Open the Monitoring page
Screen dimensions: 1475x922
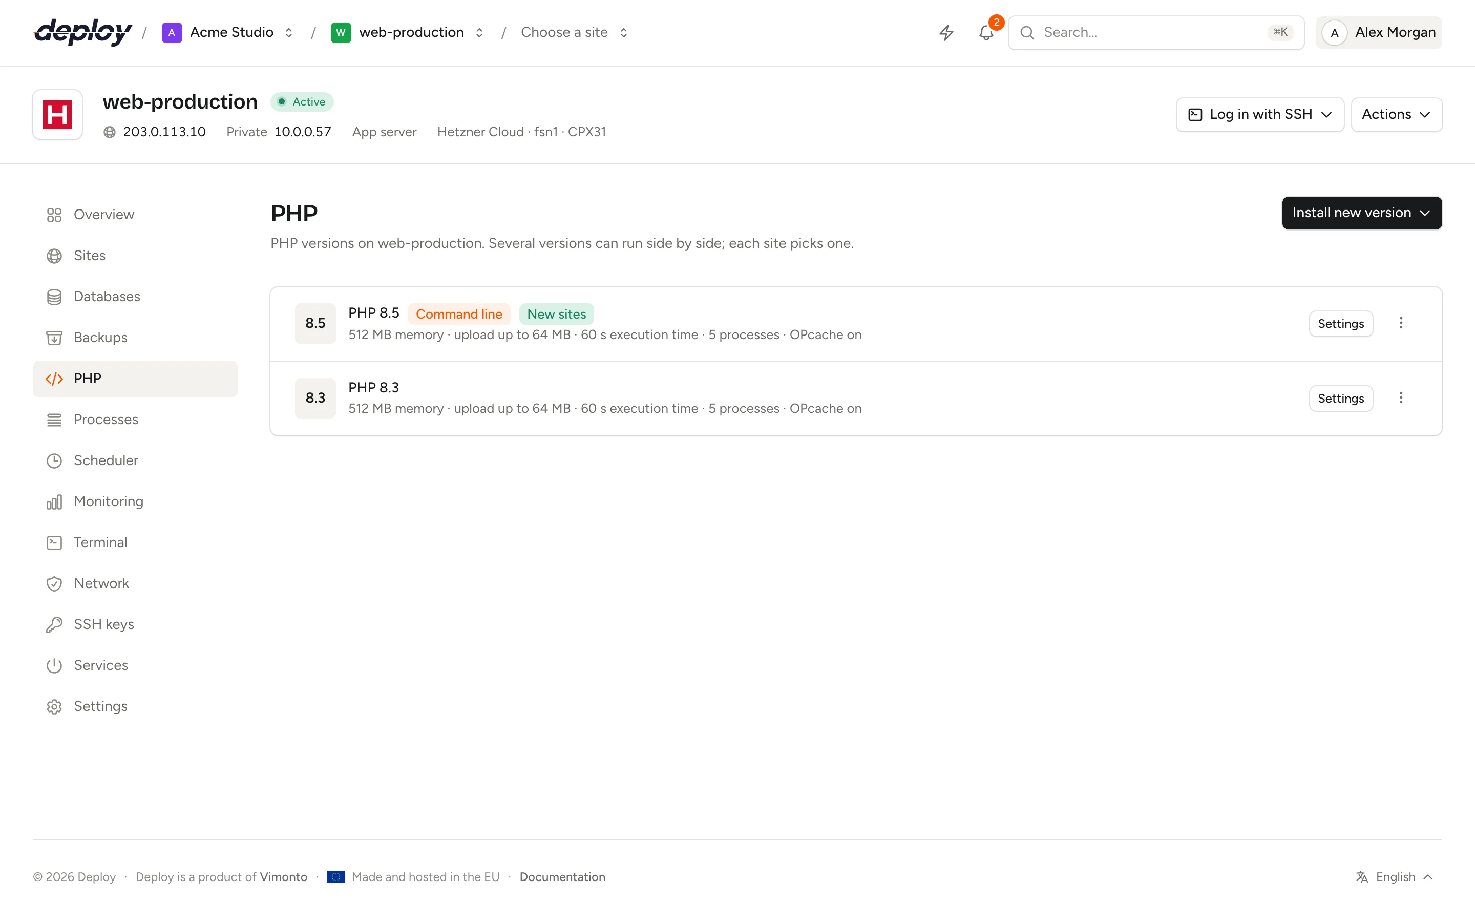coord(135,502)
